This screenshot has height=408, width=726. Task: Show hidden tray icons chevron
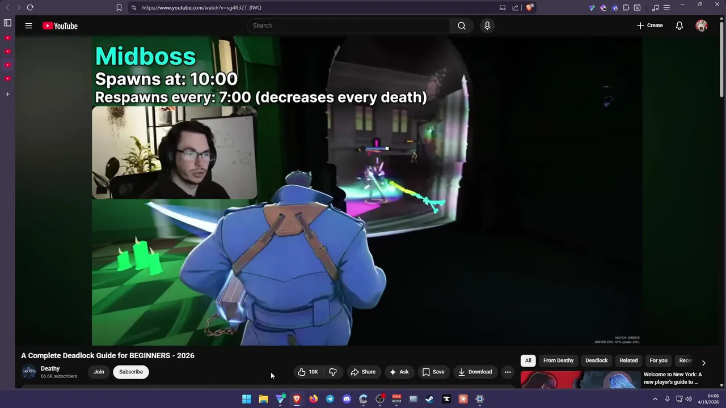655,399
